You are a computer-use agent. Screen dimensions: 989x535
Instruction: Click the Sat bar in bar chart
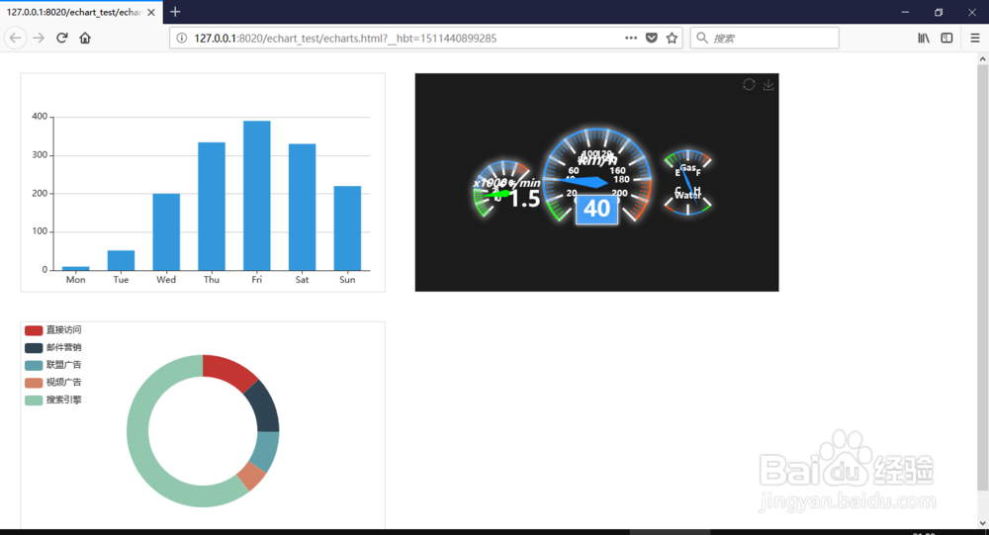click(302, 207)
